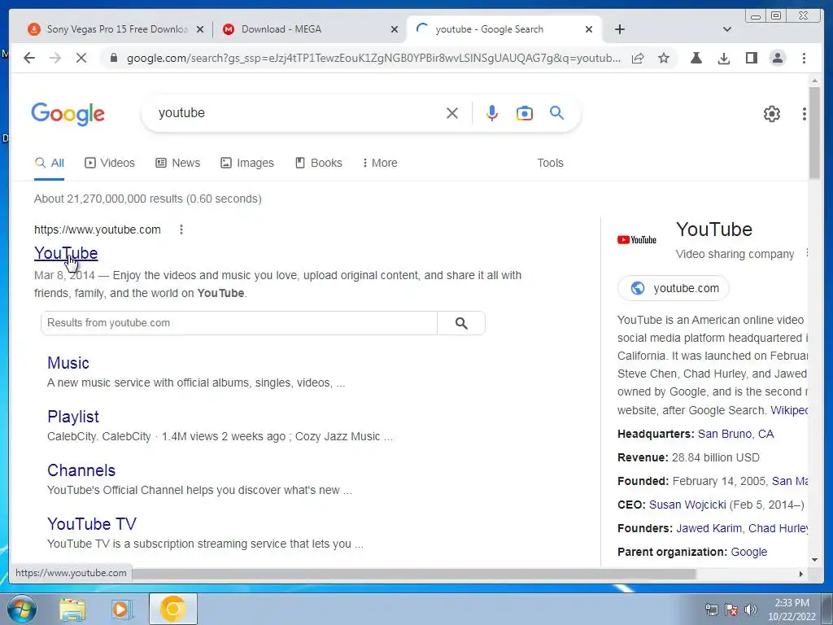Open the Susan Wojcicki CEO link
Image resolution: width=833 pixels, height=625 pixels.
coord(687,505)
